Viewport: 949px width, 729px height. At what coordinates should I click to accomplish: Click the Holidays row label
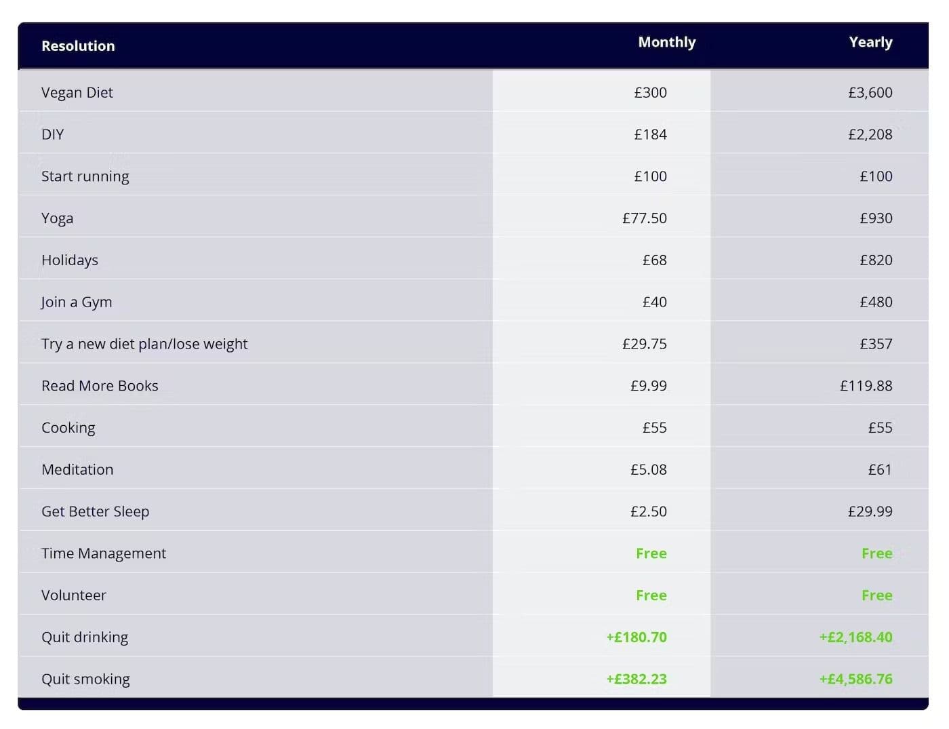[70, 260]
